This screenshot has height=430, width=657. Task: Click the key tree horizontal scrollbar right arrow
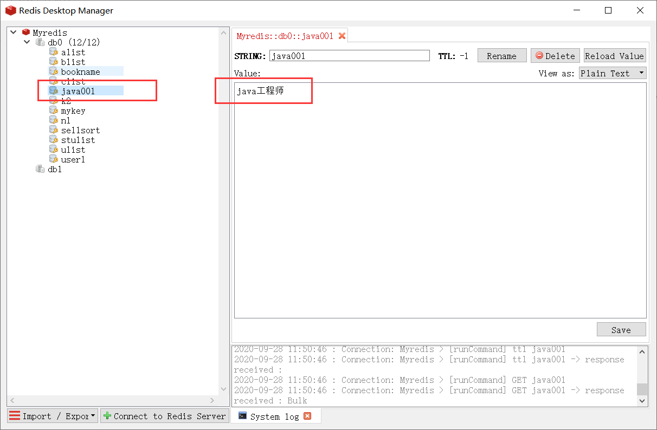(212, 401)
